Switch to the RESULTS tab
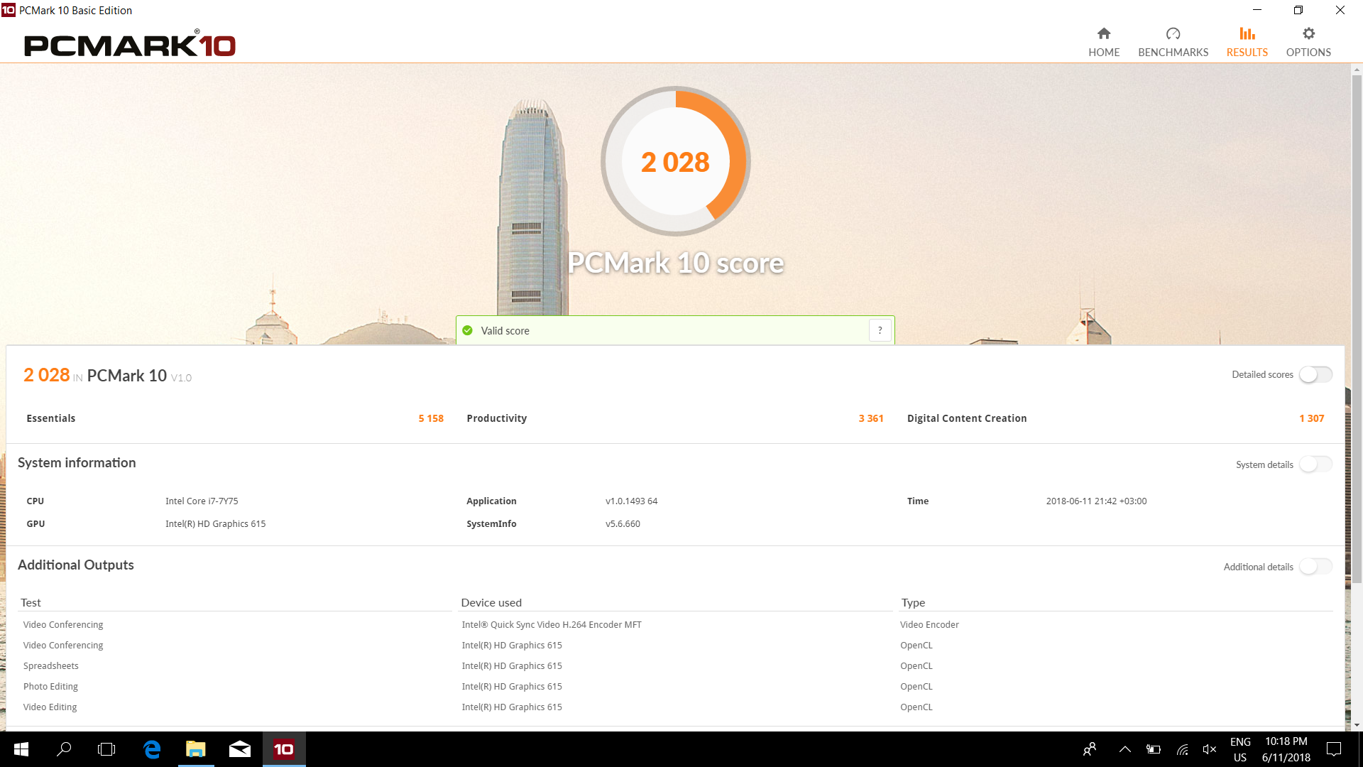The width and height of the screenshot is (1363, 767). click(1247, 43)
